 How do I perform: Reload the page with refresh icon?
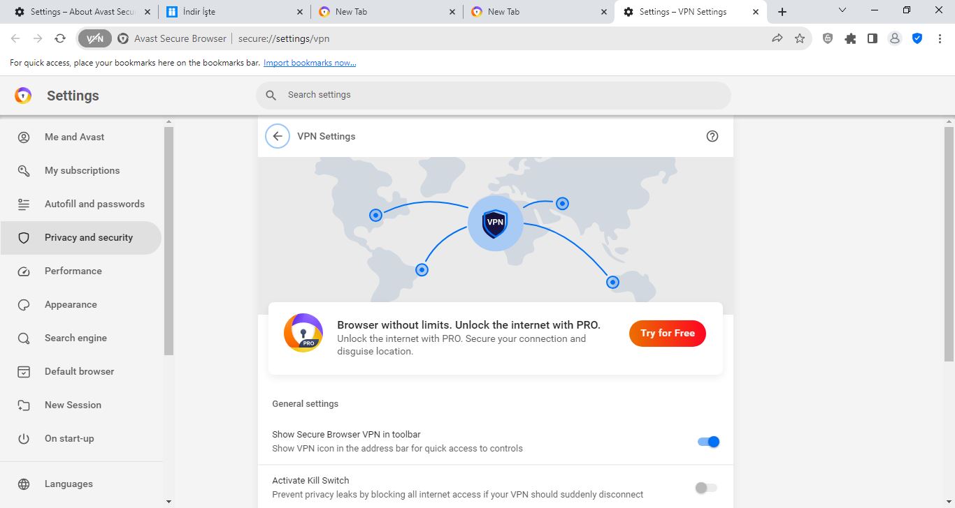click(60, 38)
